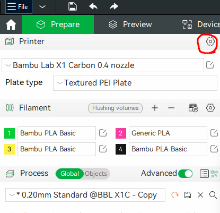Switch to the Preview tab
This screenshot has height=213, width=220.
pyautogui.click(x=130, y=24)
